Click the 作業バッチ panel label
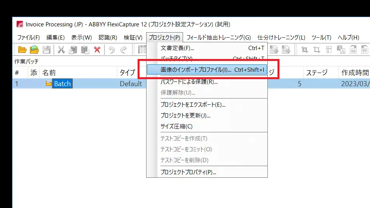Image resolution: width=370 pixels, height=208 pixels. tap(26, 61)
